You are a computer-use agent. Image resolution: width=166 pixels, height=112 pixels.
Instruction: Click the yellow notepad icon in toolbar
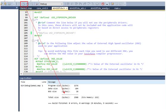point(112,4)
